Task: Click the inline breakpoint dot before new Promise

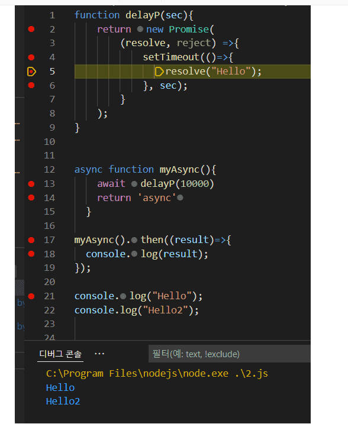Action: [140, 29]
